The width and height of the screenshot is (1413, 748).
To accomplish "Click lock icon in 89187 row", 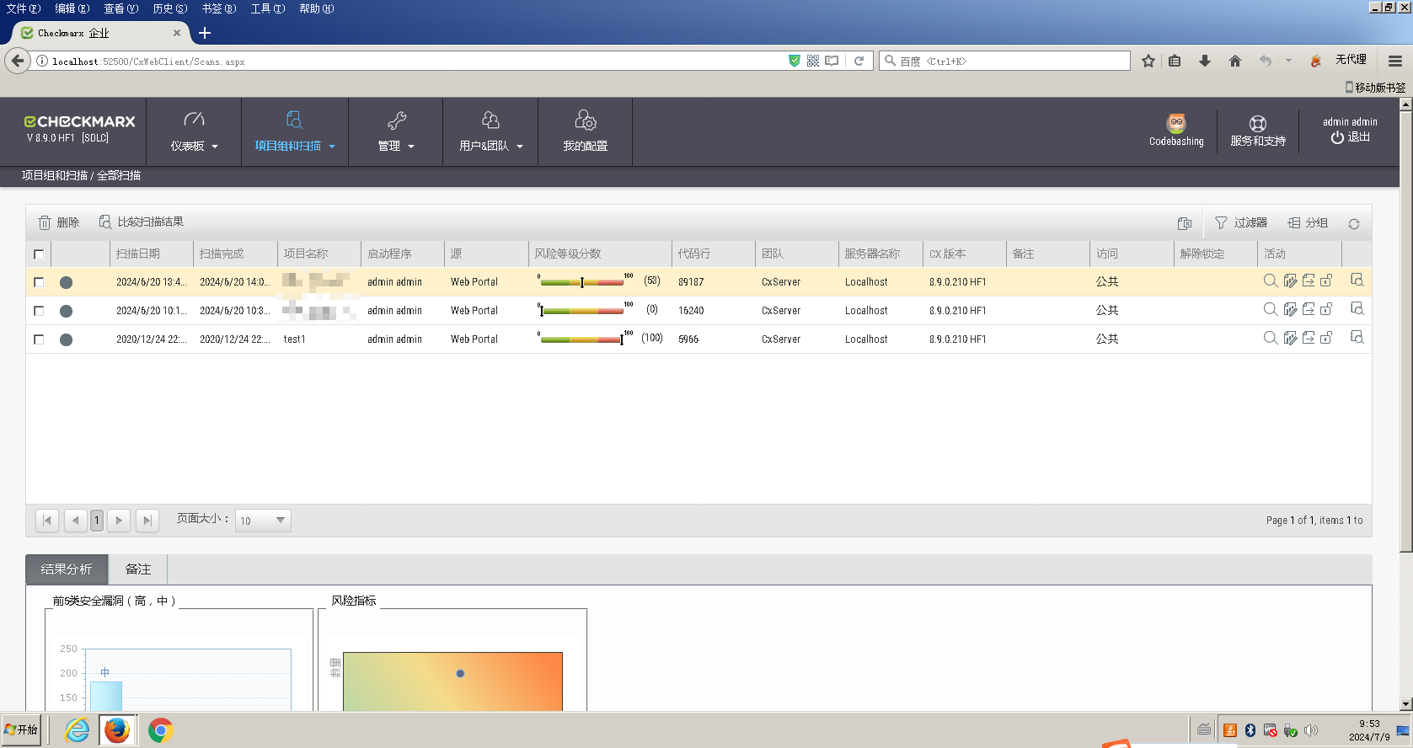I will tap(1326, 280).
